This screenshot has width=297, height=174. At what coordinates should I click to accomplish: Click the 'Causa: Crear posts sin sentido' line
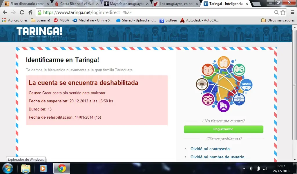tap(67, 93)
